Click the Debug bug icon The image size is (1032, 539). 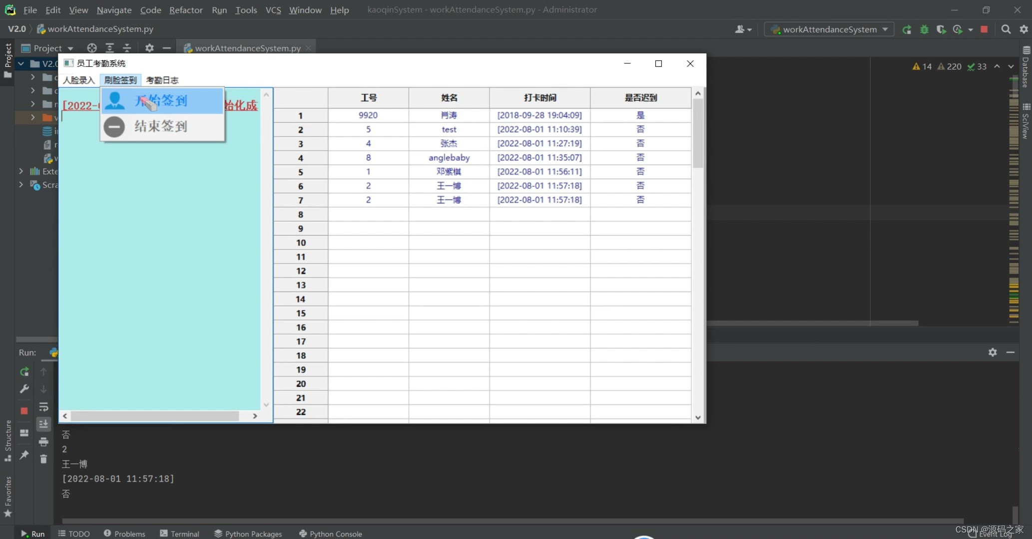[x=924, y=29]
